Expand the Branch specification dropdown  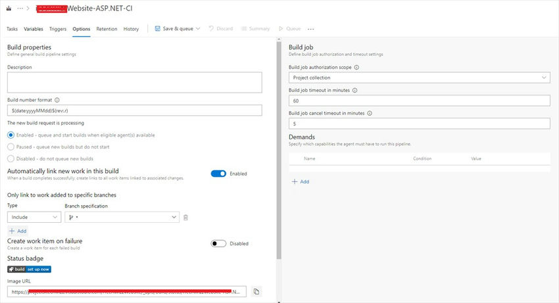point(122,217)
